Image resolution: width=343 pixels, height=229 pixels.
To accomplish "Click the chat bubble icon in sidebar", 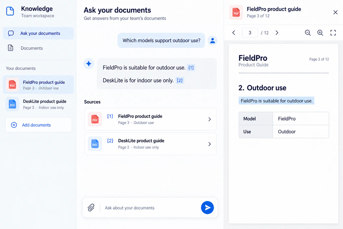I will point(11,33).
